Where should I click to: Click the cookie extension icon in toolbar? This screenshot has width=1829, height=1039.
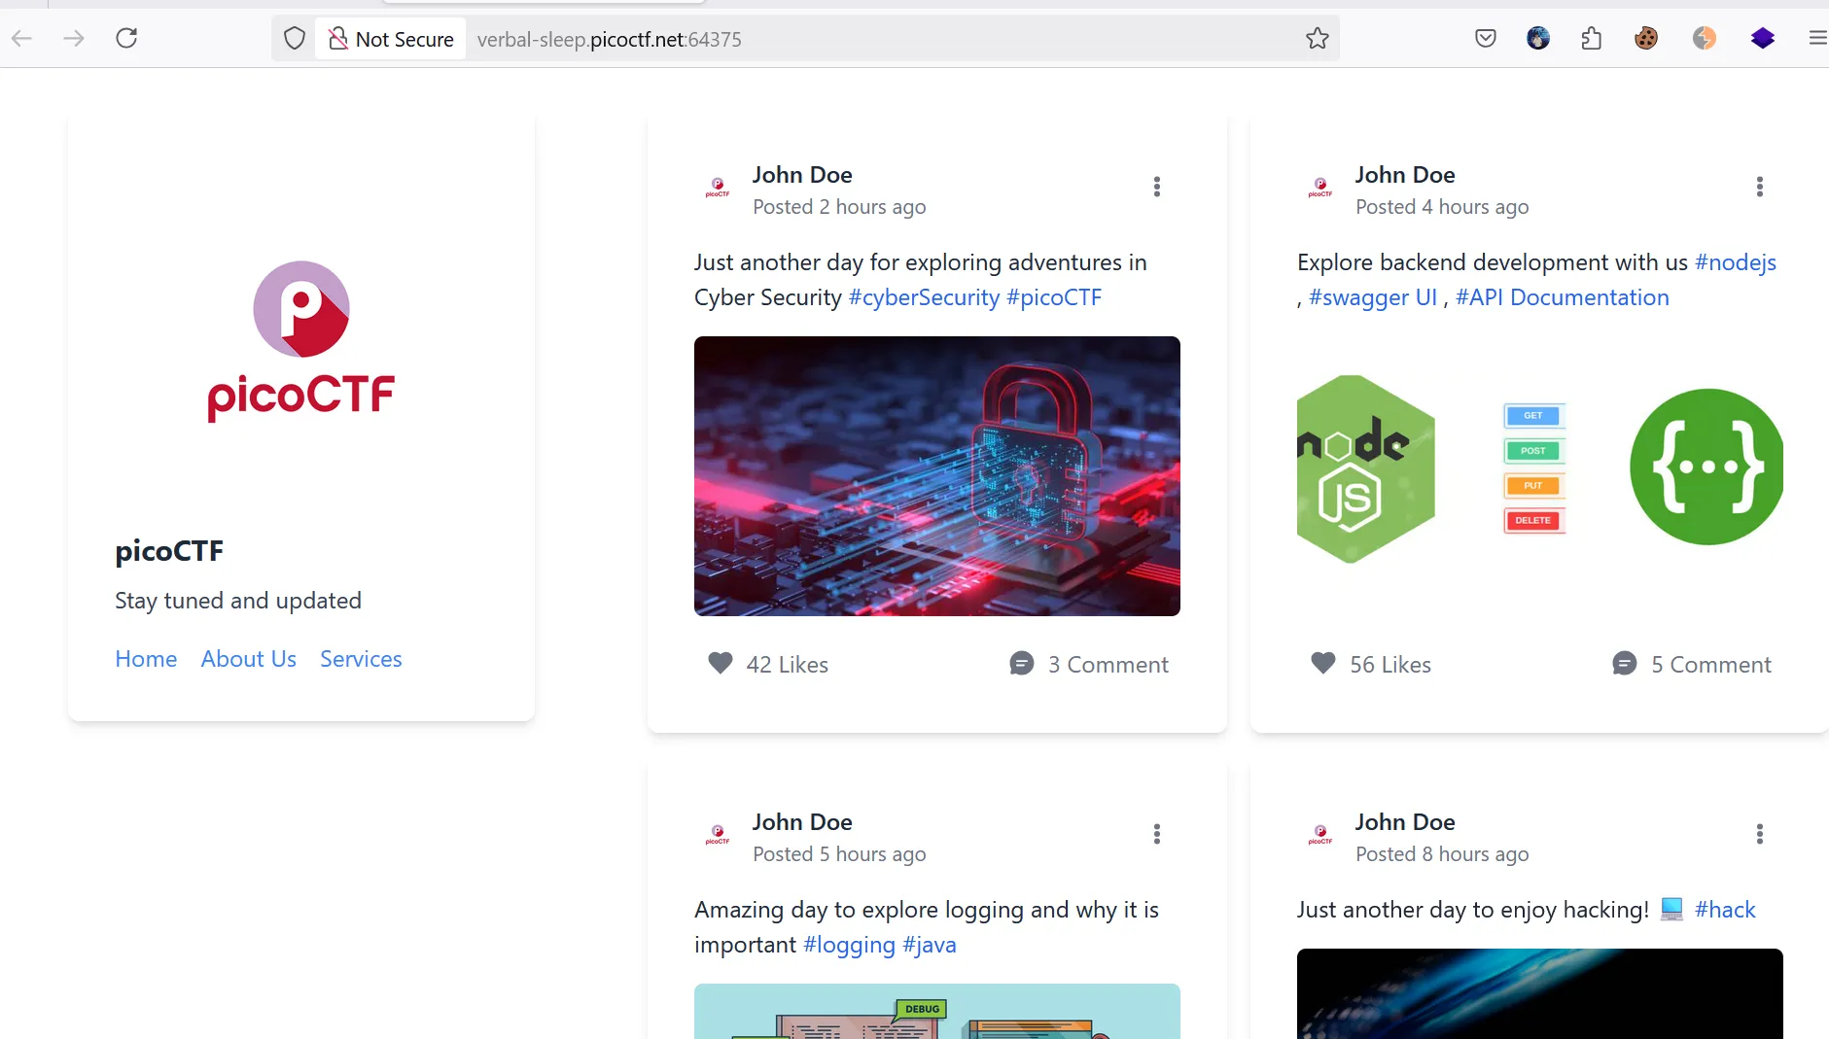tap(1646, 39)
